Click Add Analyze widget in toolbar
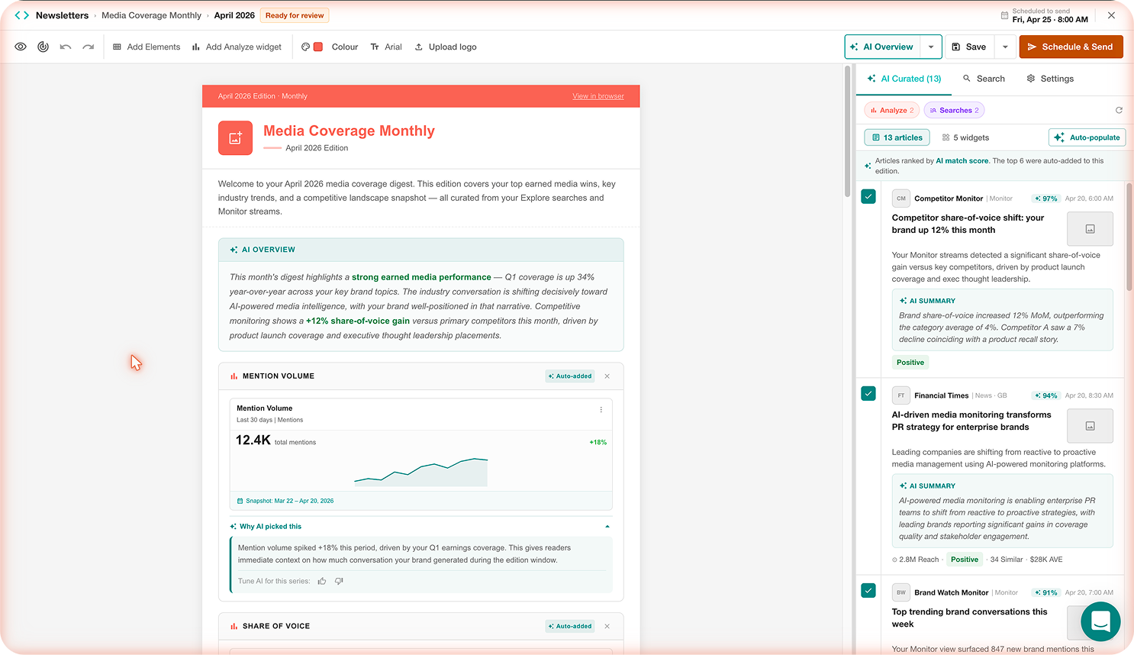 pos(237,47)
